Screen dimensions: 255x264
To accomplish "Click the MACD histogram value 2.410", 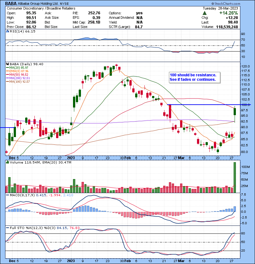I will [x=68, y=195].
